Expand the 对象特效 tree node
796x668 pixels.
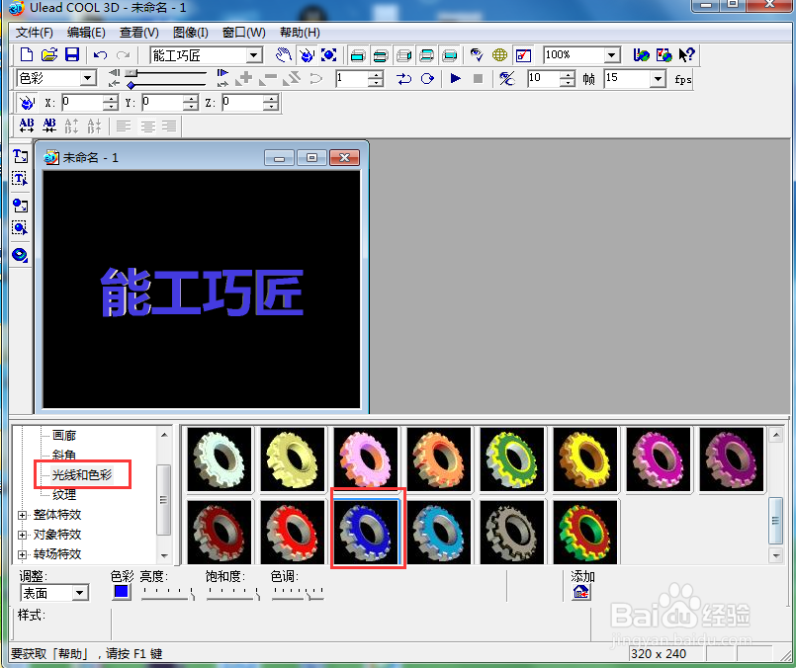22,536
